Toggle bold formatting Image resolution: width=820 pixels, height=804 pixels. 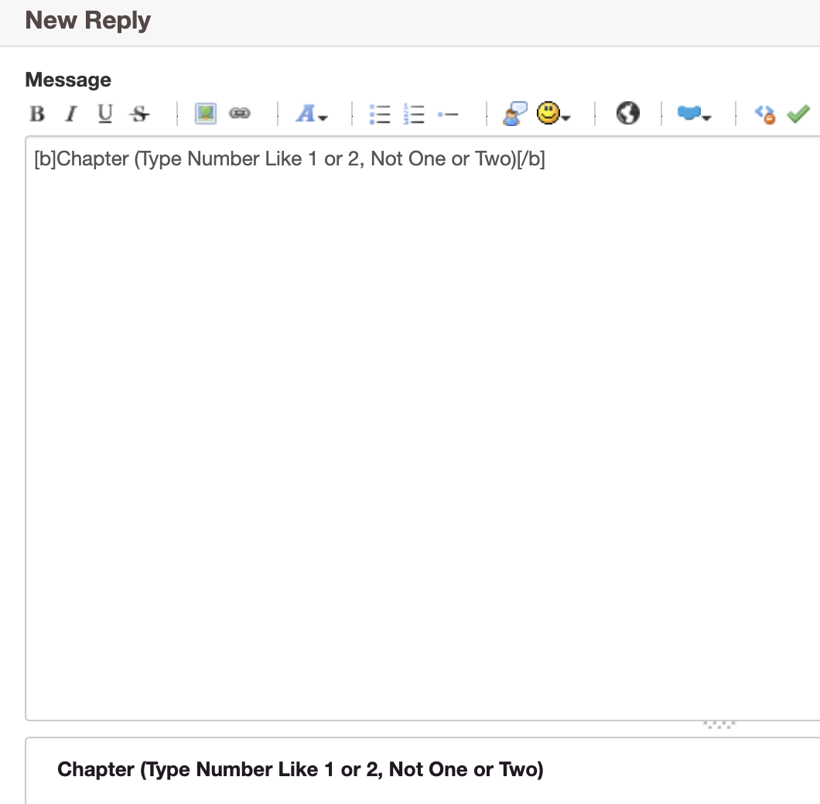[37, 114]
